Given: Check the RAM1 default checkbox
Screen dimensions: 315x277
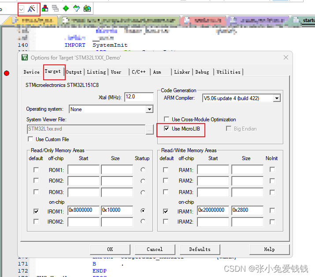Looking at the screenshot, I should click(166, 170).
